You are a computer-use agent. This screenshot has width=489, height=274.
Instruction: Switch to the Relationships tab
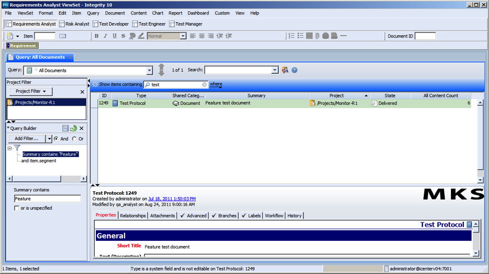click(133, 216)
